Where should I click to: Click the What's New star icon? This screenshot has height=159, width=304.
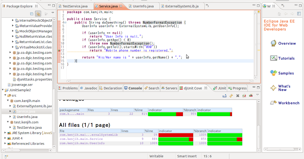[273, 88]
